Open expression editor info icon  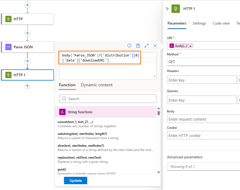tap(129, 46)
